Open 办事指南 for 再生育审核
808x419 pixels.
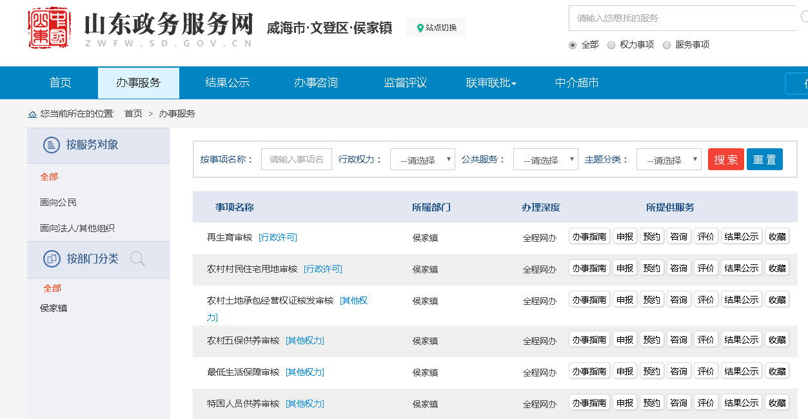point(589,237)
